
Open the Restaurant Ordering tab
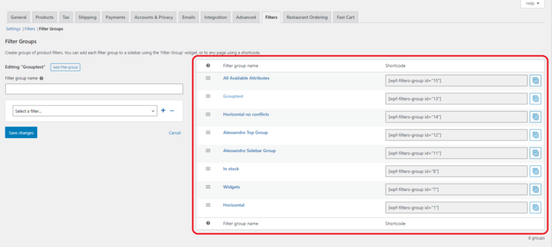coord(307,17)
